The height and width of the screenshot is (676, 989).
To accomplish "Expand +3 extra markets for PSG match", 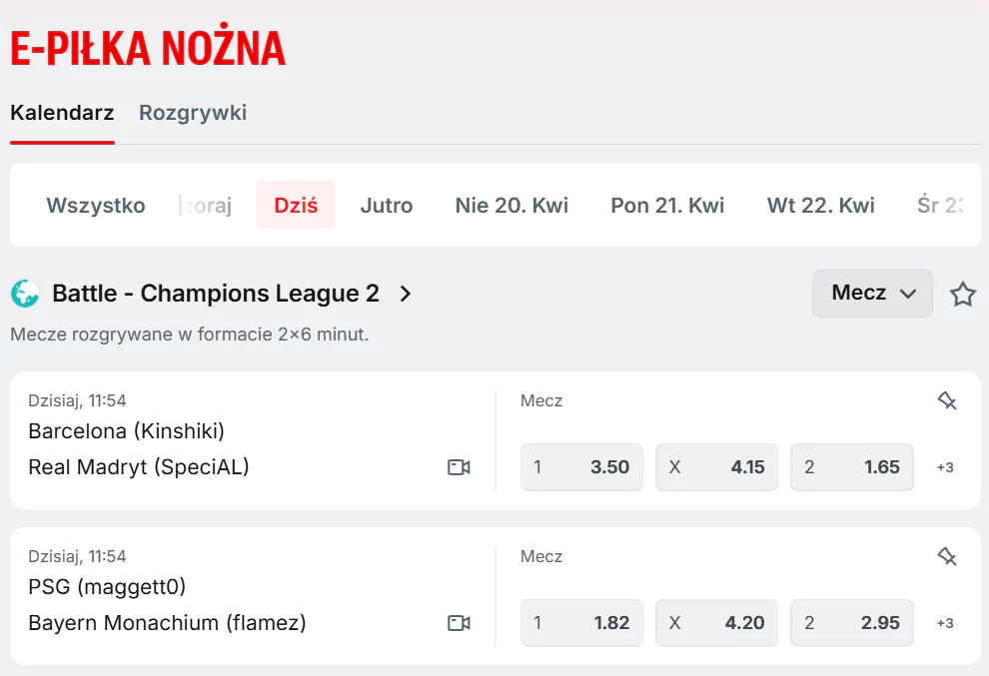I will 944,622.
